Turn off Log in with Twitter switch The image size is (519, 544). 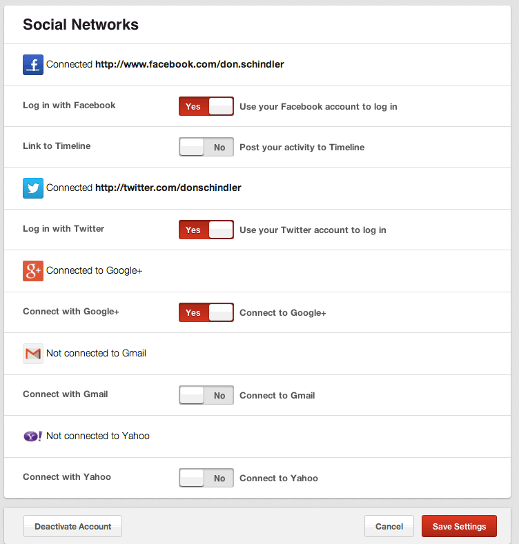pos(206,230)
